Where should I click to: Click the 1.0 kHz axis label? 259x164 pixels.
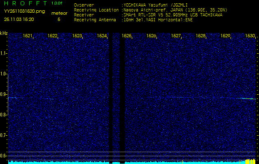pyautogui.click(x=3, y=74)
